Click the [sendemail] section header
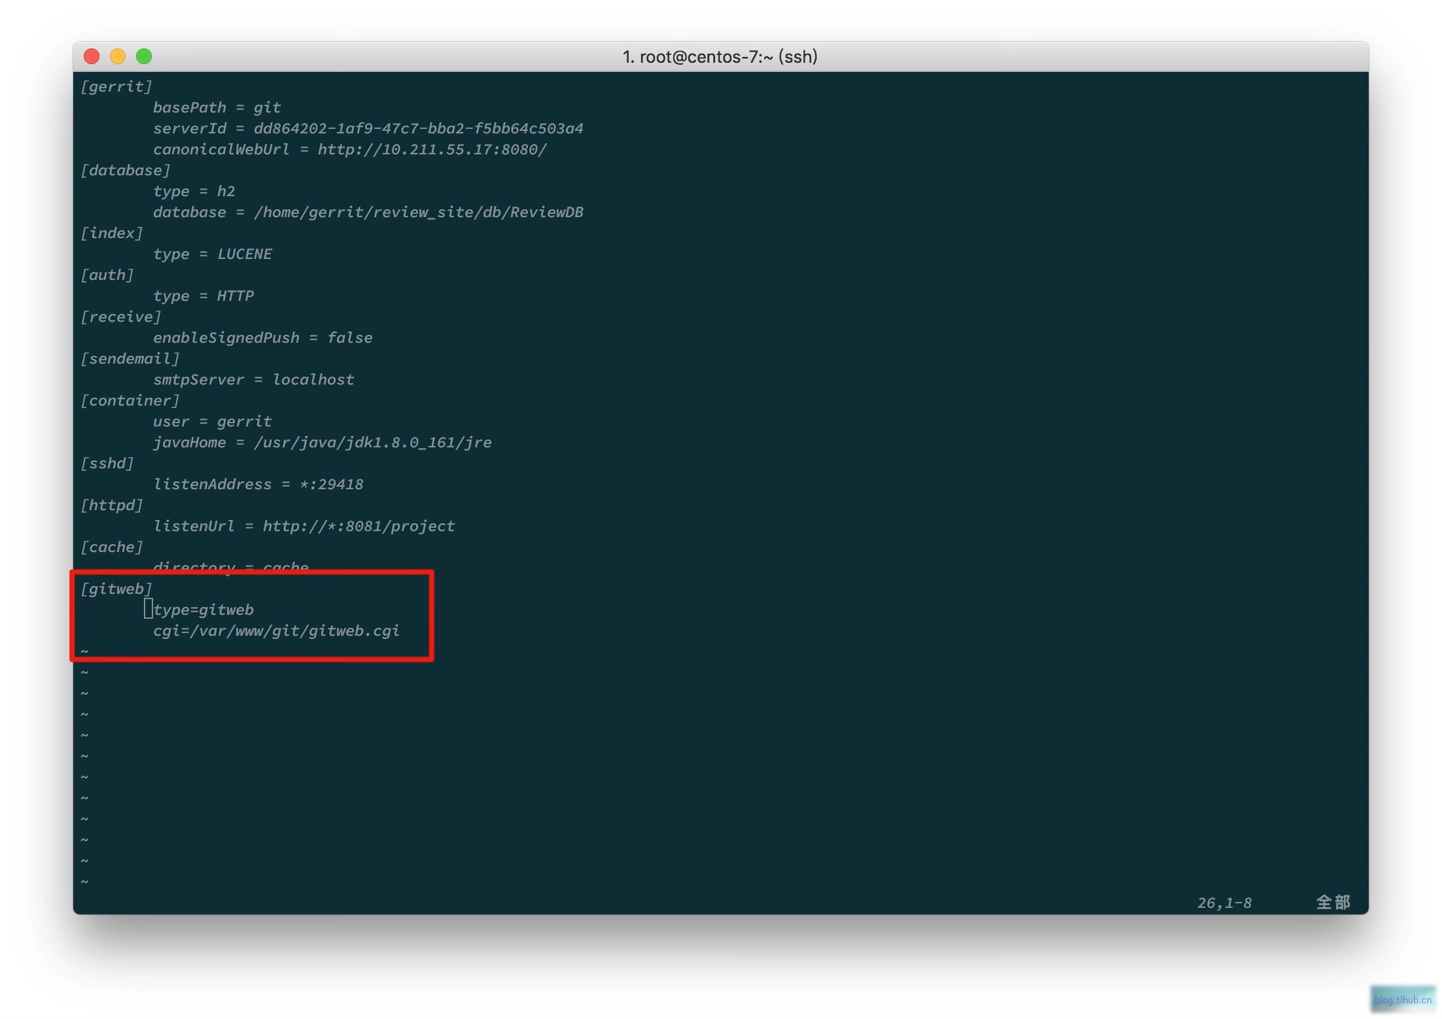Viewport: 1442px width, 1019px height. point(130,359)
